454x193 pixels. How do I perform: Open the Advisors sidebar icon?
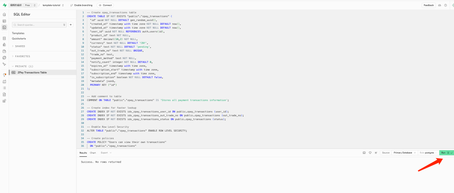[4, 75]
